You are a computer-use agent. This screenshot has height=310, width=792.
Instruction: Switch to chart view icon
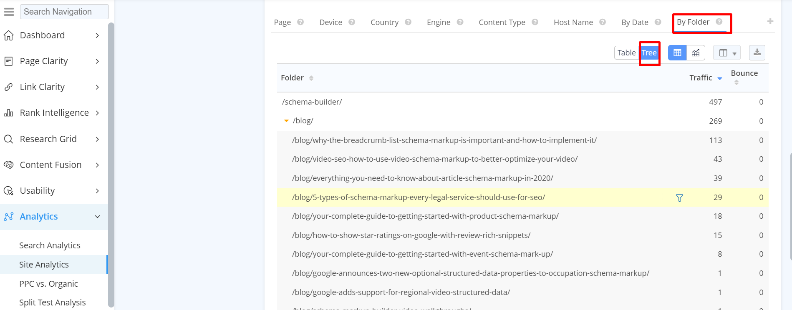[696, 52]
